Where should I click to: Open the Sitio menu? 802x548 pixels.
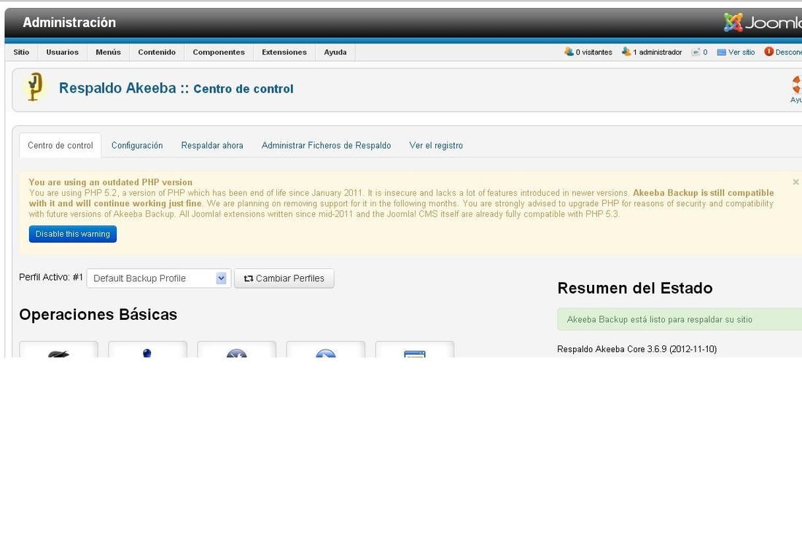click(21, 52)
